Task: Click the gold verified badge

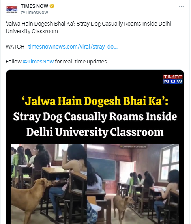Action: [x=52, y=6]
